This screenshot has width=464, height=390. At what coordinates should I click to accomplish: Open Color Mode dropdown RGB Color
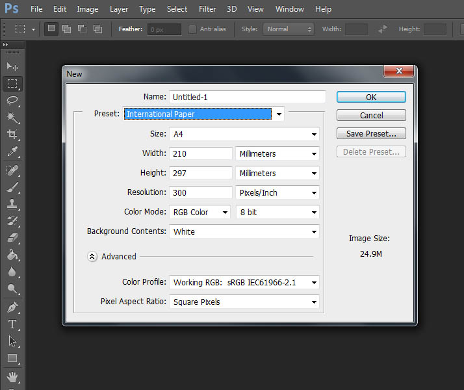(200, 212)
